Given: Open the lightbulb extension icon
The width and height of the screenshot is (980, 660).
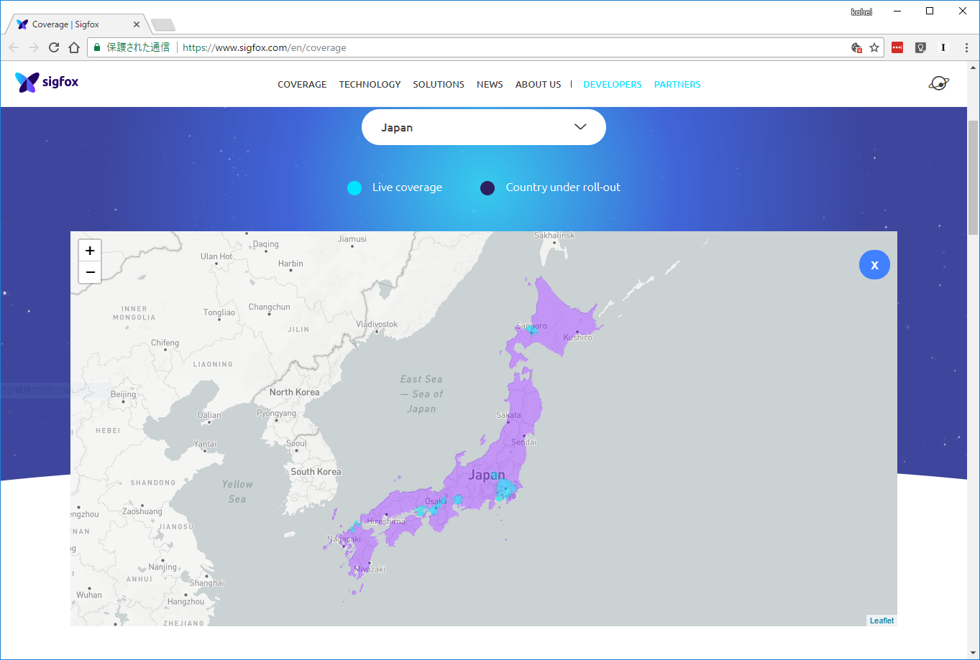Looking at the screenshot, I should pos(920,47).
